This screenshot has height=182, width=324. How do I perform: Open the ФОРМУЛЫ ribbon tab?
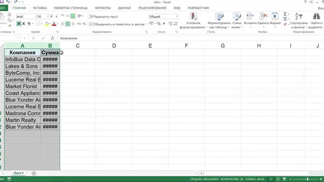[103, 8]
